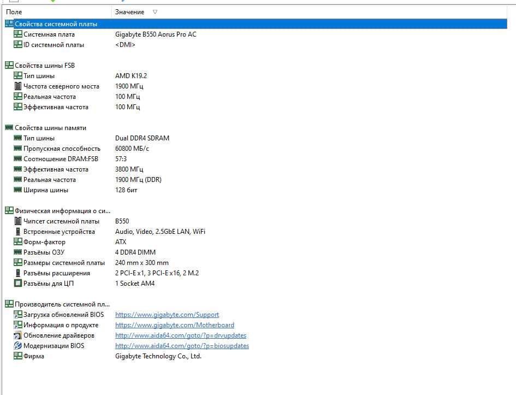Select the 57:3 ratio value
516x395 pixels.
[x=121, y=158]
